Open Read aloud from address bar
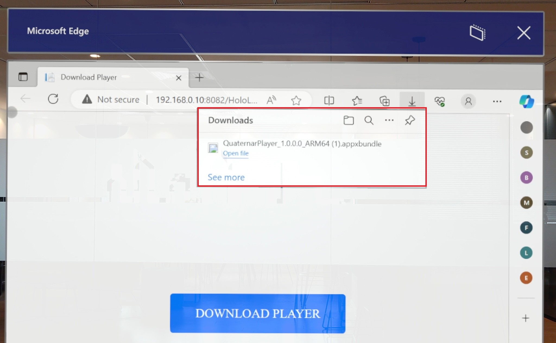The height and width of the screenshot is (343, 556). click(271, 100)
